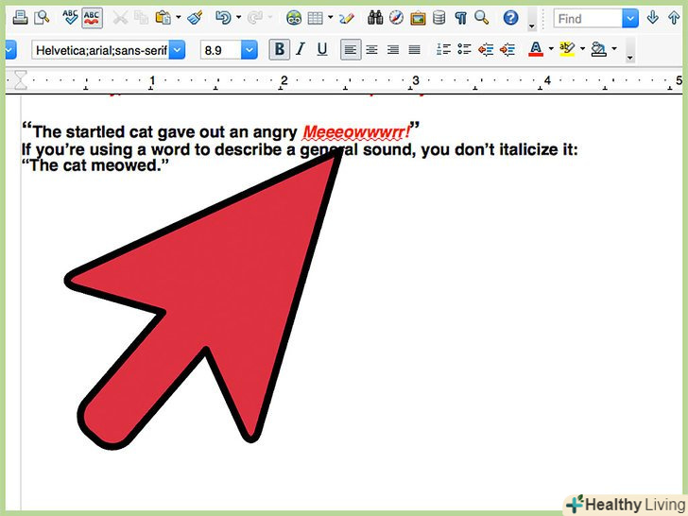
Task: Click the Zoom magnifier icon
Action: coord(482,18)
